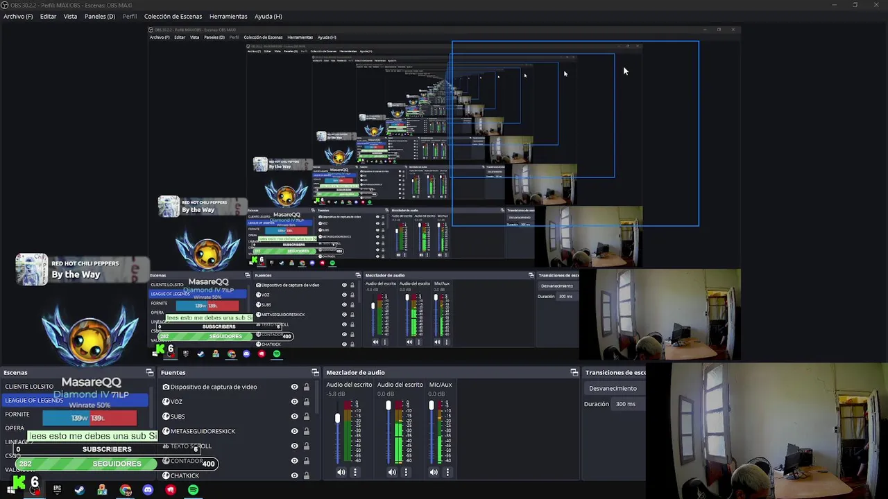The height and width of the screenshot is (499, 888).
Task: Select main Dispositivo de captura de video source row
Action: pyautogui.click(x=214, y=387)
